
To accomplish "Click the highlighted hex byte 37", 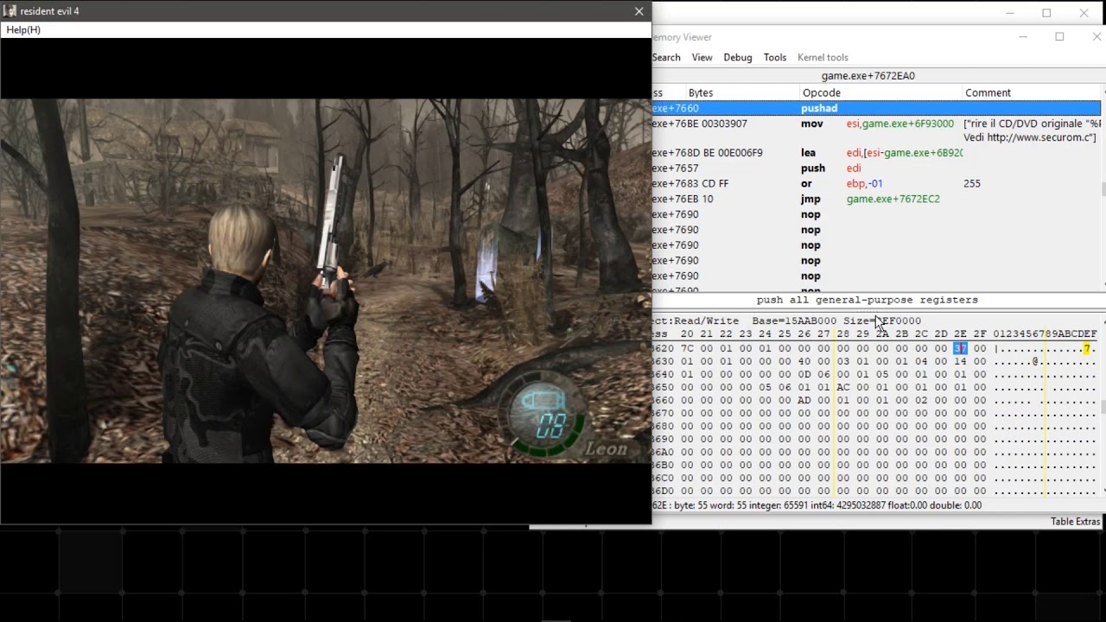I will click(960, 349).
